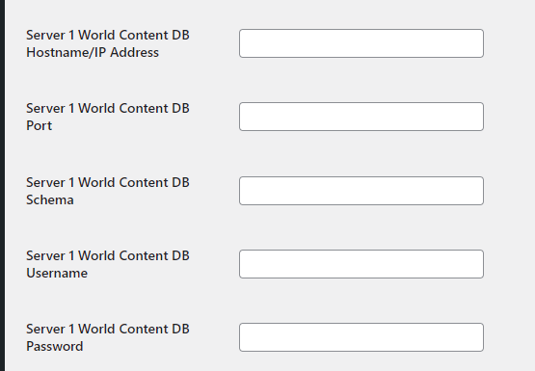Click the 'Hostname/IP Address' label text
Viewport: 535px width, 371px height.
pyautogui.click(x=93, y=52)
